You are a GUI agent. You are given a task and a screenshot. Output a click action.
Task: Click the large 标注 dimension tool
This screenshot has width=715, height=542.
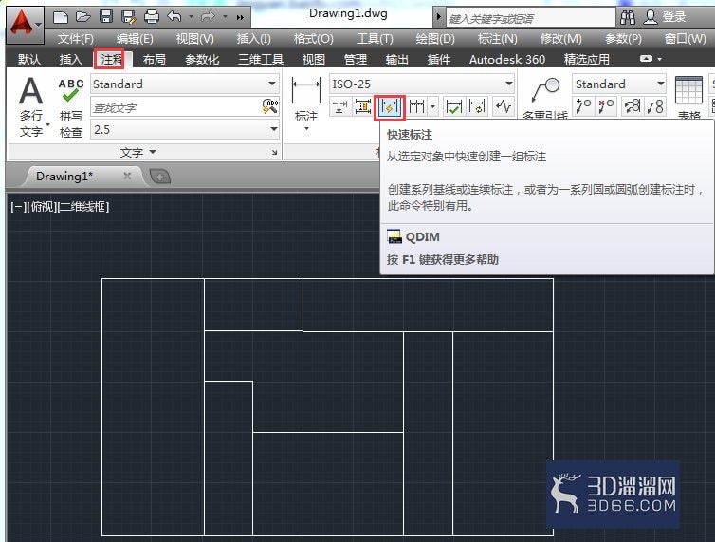click(x=306, y=103)
